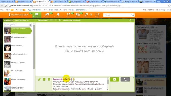Switch to the YouTube Одноклассники browser tab
The image size is (171, 96).
[x=94, y=2]
